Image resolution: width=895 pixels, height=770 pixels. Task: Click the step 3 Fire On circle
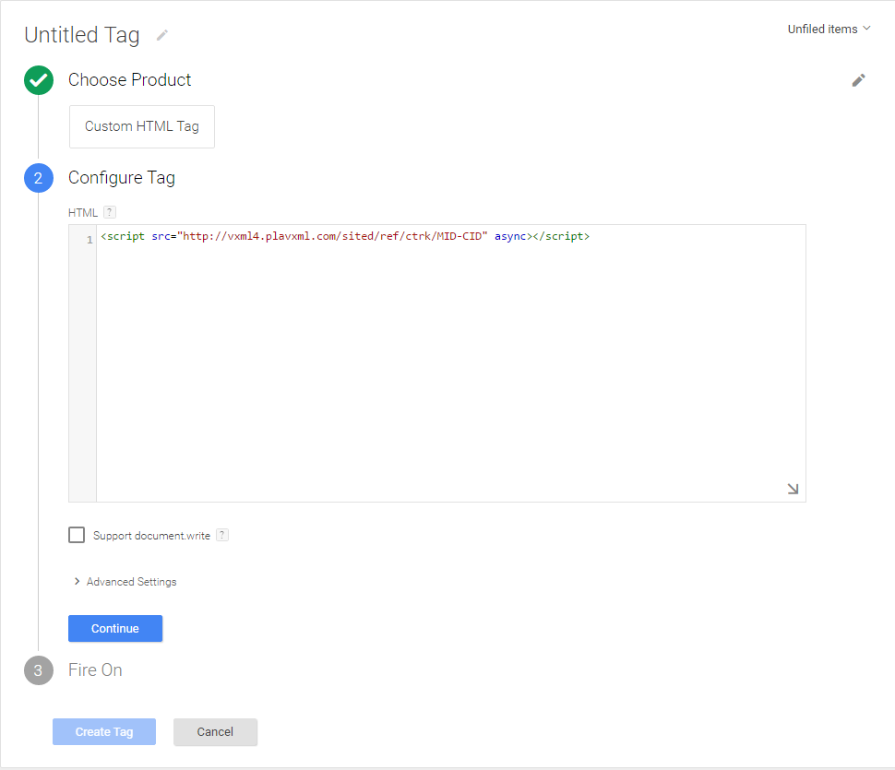pos(38,670)
